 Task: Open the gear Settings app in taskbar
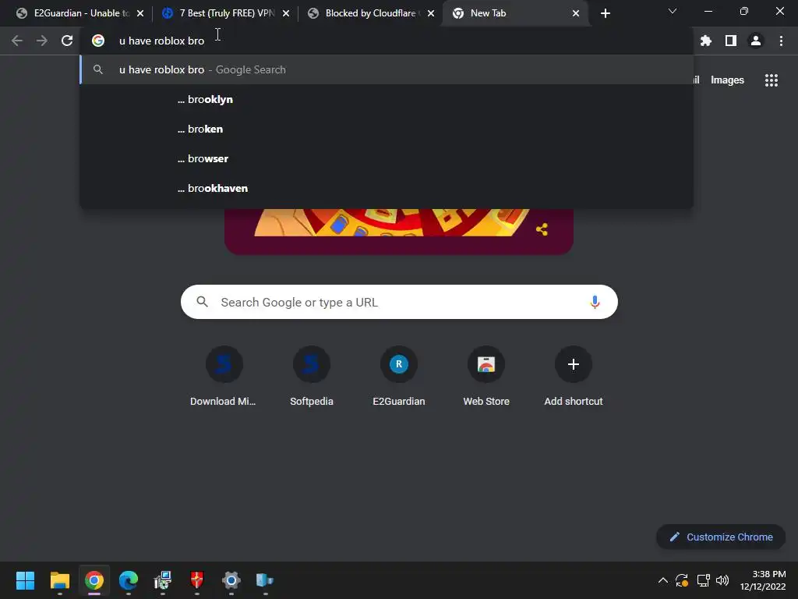click(x=231, y=580)
